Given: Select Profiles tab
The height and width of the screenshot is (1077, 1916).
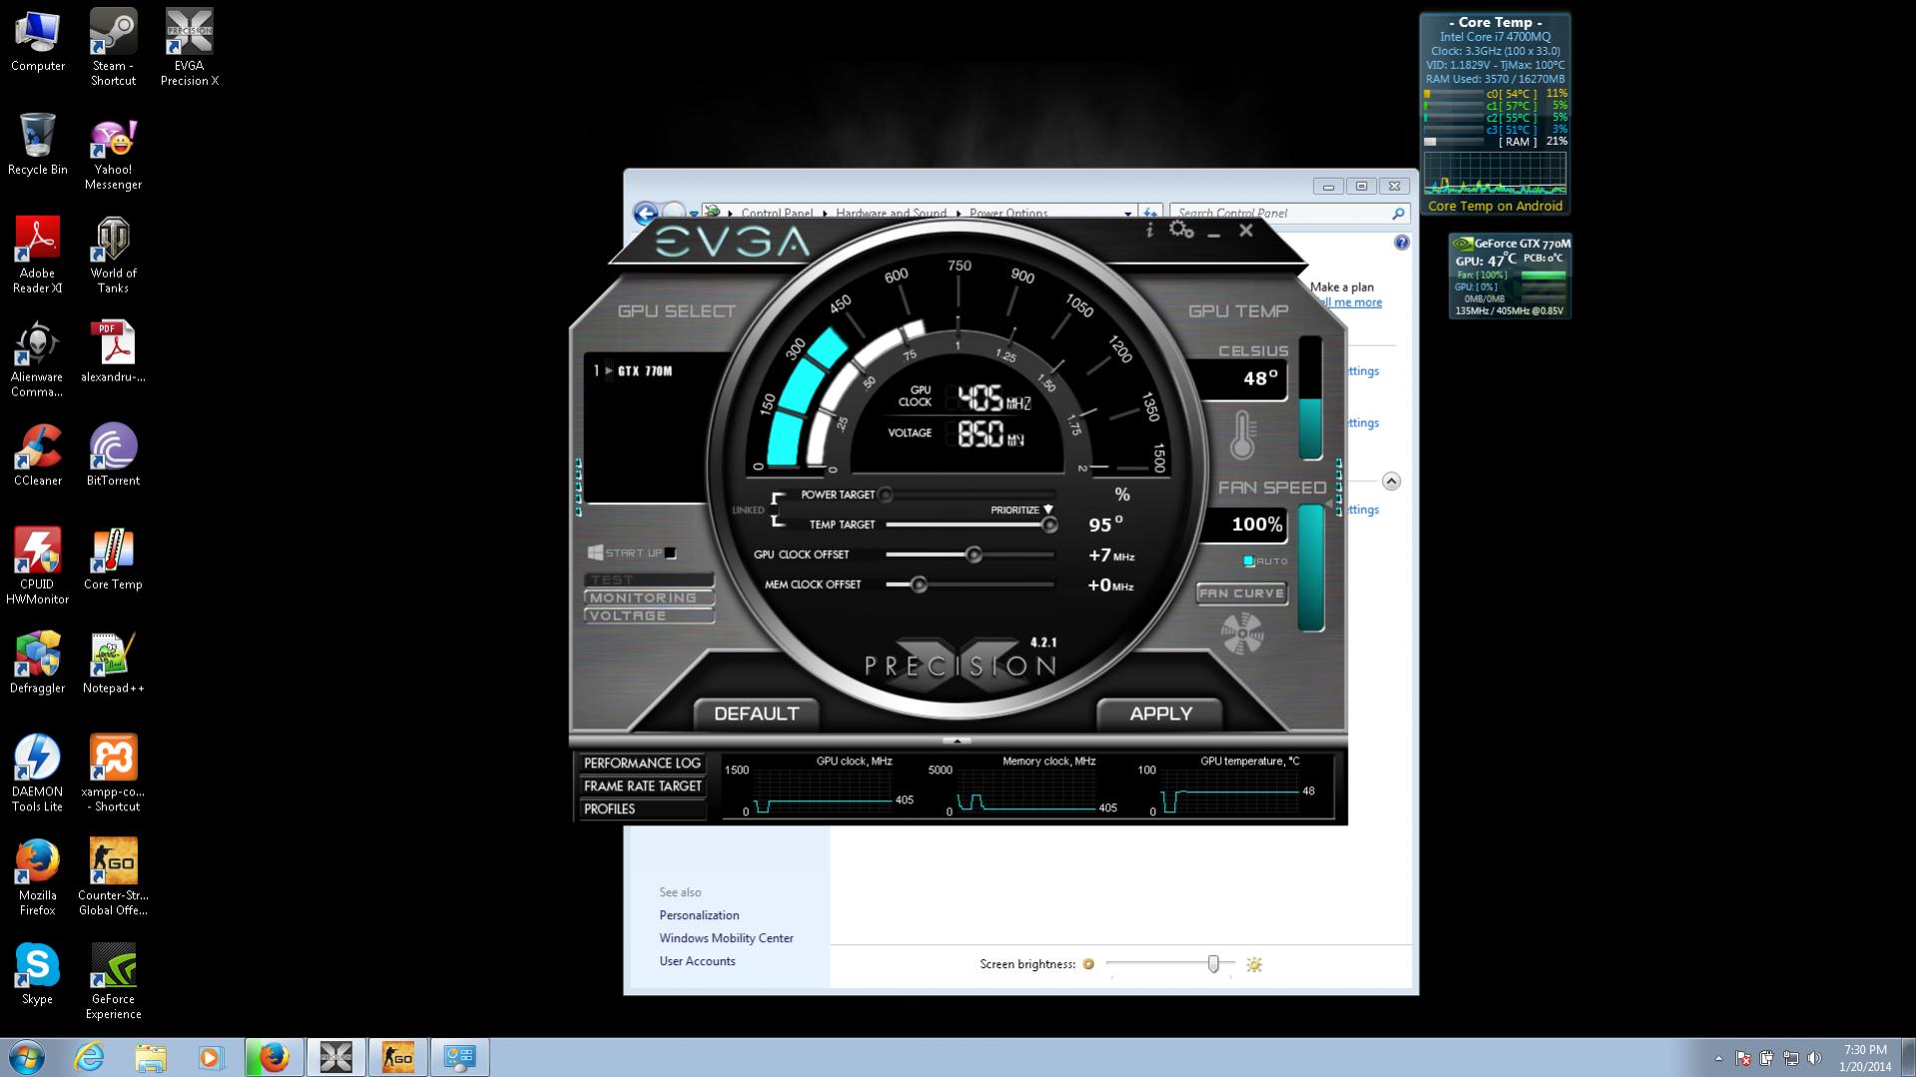Looking at the screenshot, I should pos(642,808).
